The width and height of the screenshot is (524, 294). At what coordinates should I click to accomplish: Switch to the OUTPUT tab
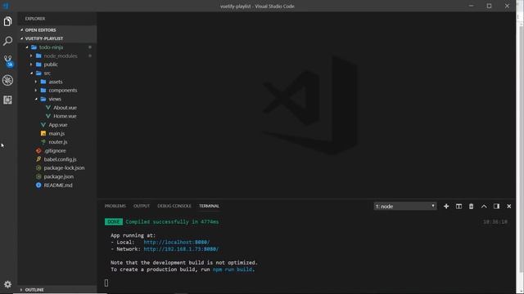142,206
